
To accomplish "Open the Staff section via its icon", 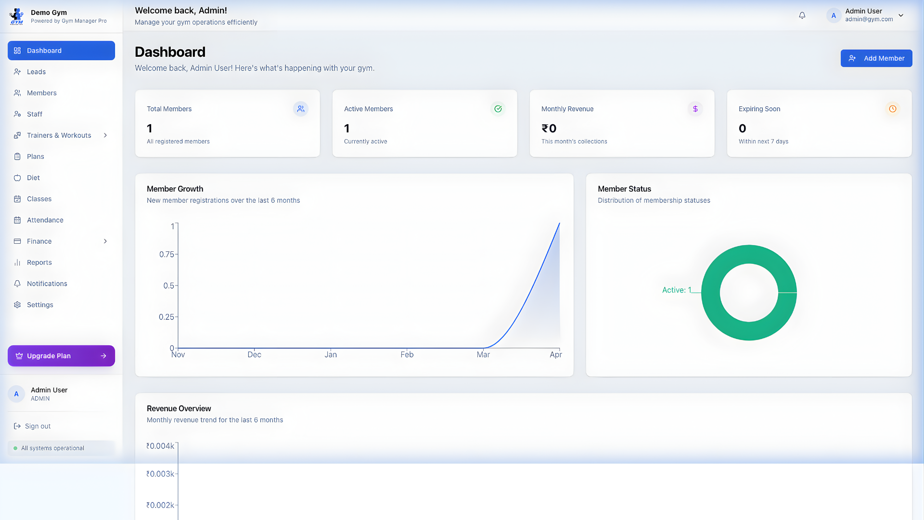I will [17, 114].
